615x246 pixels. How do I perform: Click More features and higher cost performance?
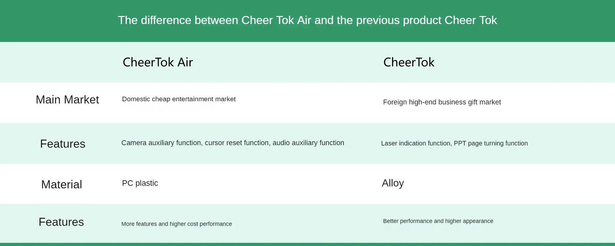point(176,224)
